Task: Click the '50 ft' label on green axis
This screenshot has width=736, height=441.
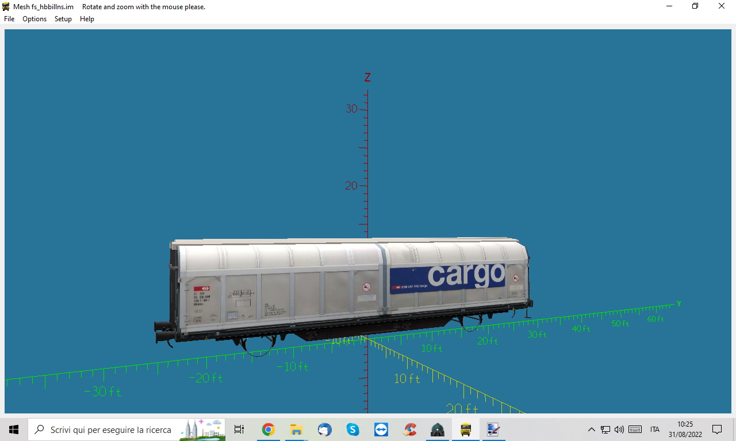Action: 620,323
